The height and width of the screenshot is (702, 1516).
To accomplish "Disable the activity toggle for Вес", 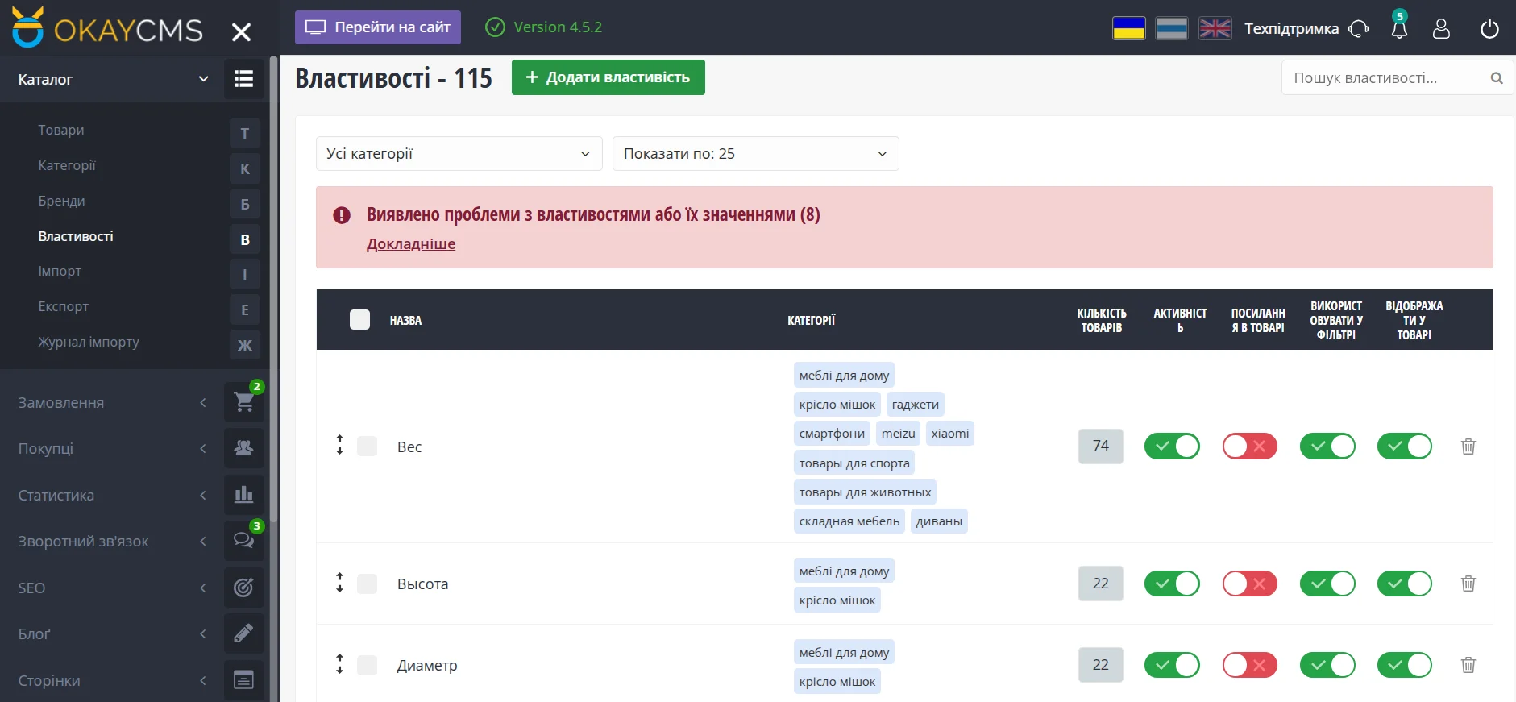I will click(x=1172, y=447).
